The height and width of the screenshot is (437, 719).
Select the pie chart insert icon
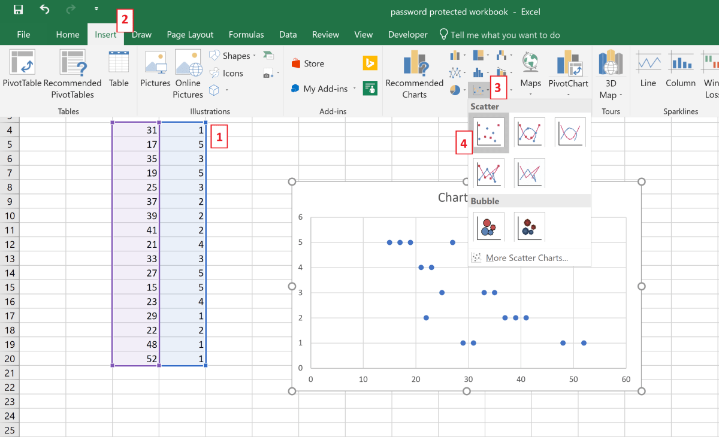(x=454, y=90)
